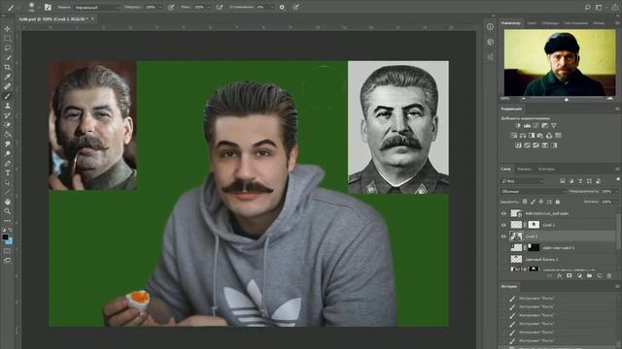
Task: Select the Rectangular Marquee tool
Action: (x=7, y=39)
